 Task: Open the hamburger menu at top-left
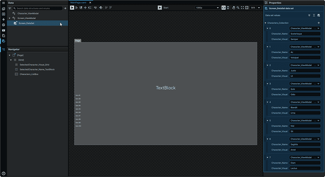(x=4, y=3)
